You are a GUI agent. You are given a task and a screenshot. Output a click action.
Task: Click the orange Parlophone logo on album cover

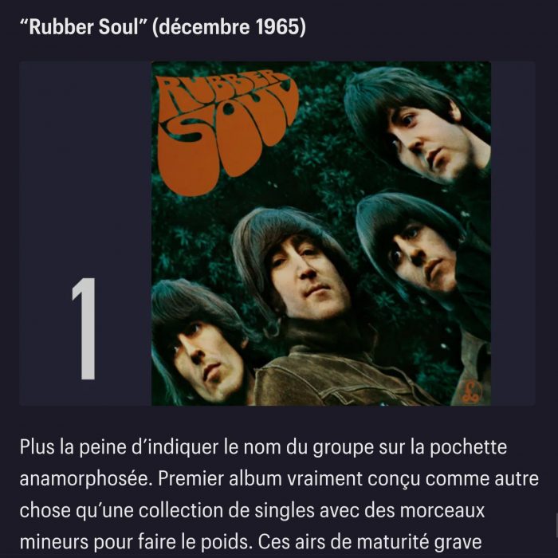[470, 392]
